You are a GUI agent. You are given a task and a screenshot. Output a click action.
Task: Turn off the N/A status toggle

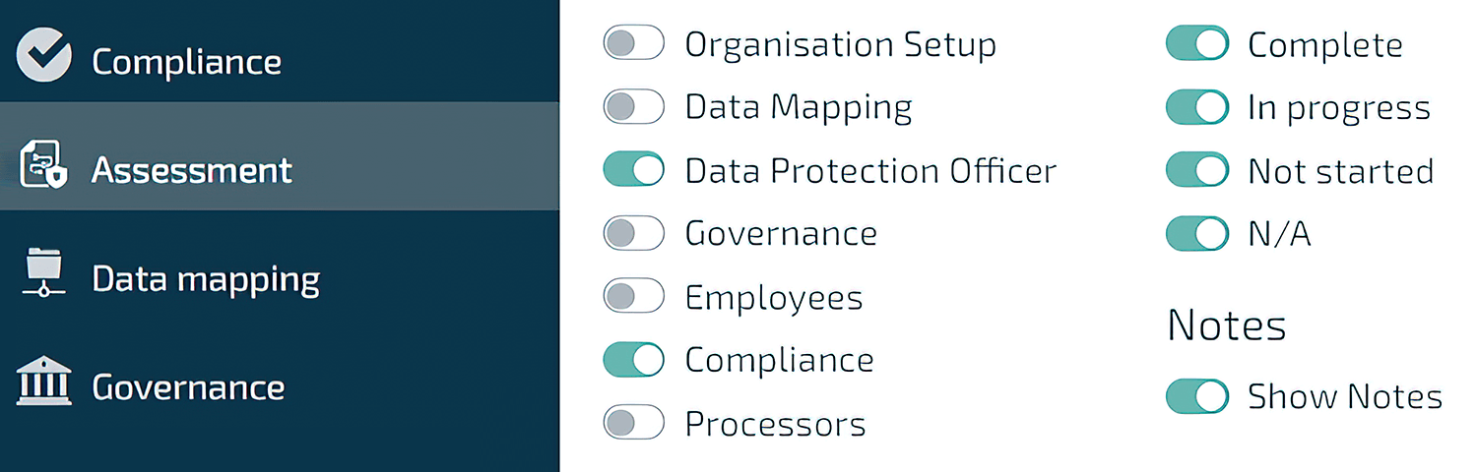pyautogui.click(x=1197, y=233)
